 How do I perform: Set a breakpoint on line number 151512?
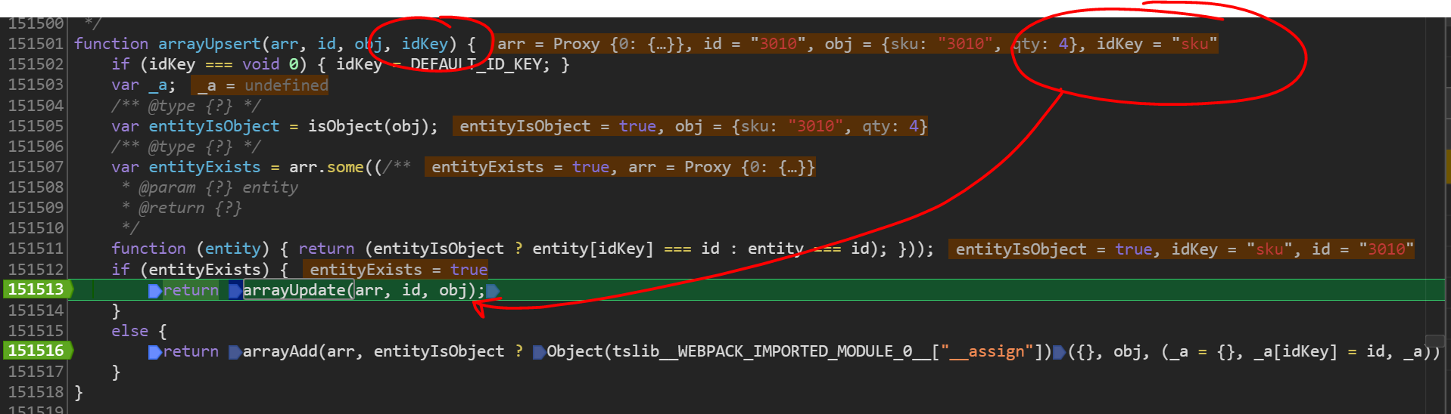point(36,268)
